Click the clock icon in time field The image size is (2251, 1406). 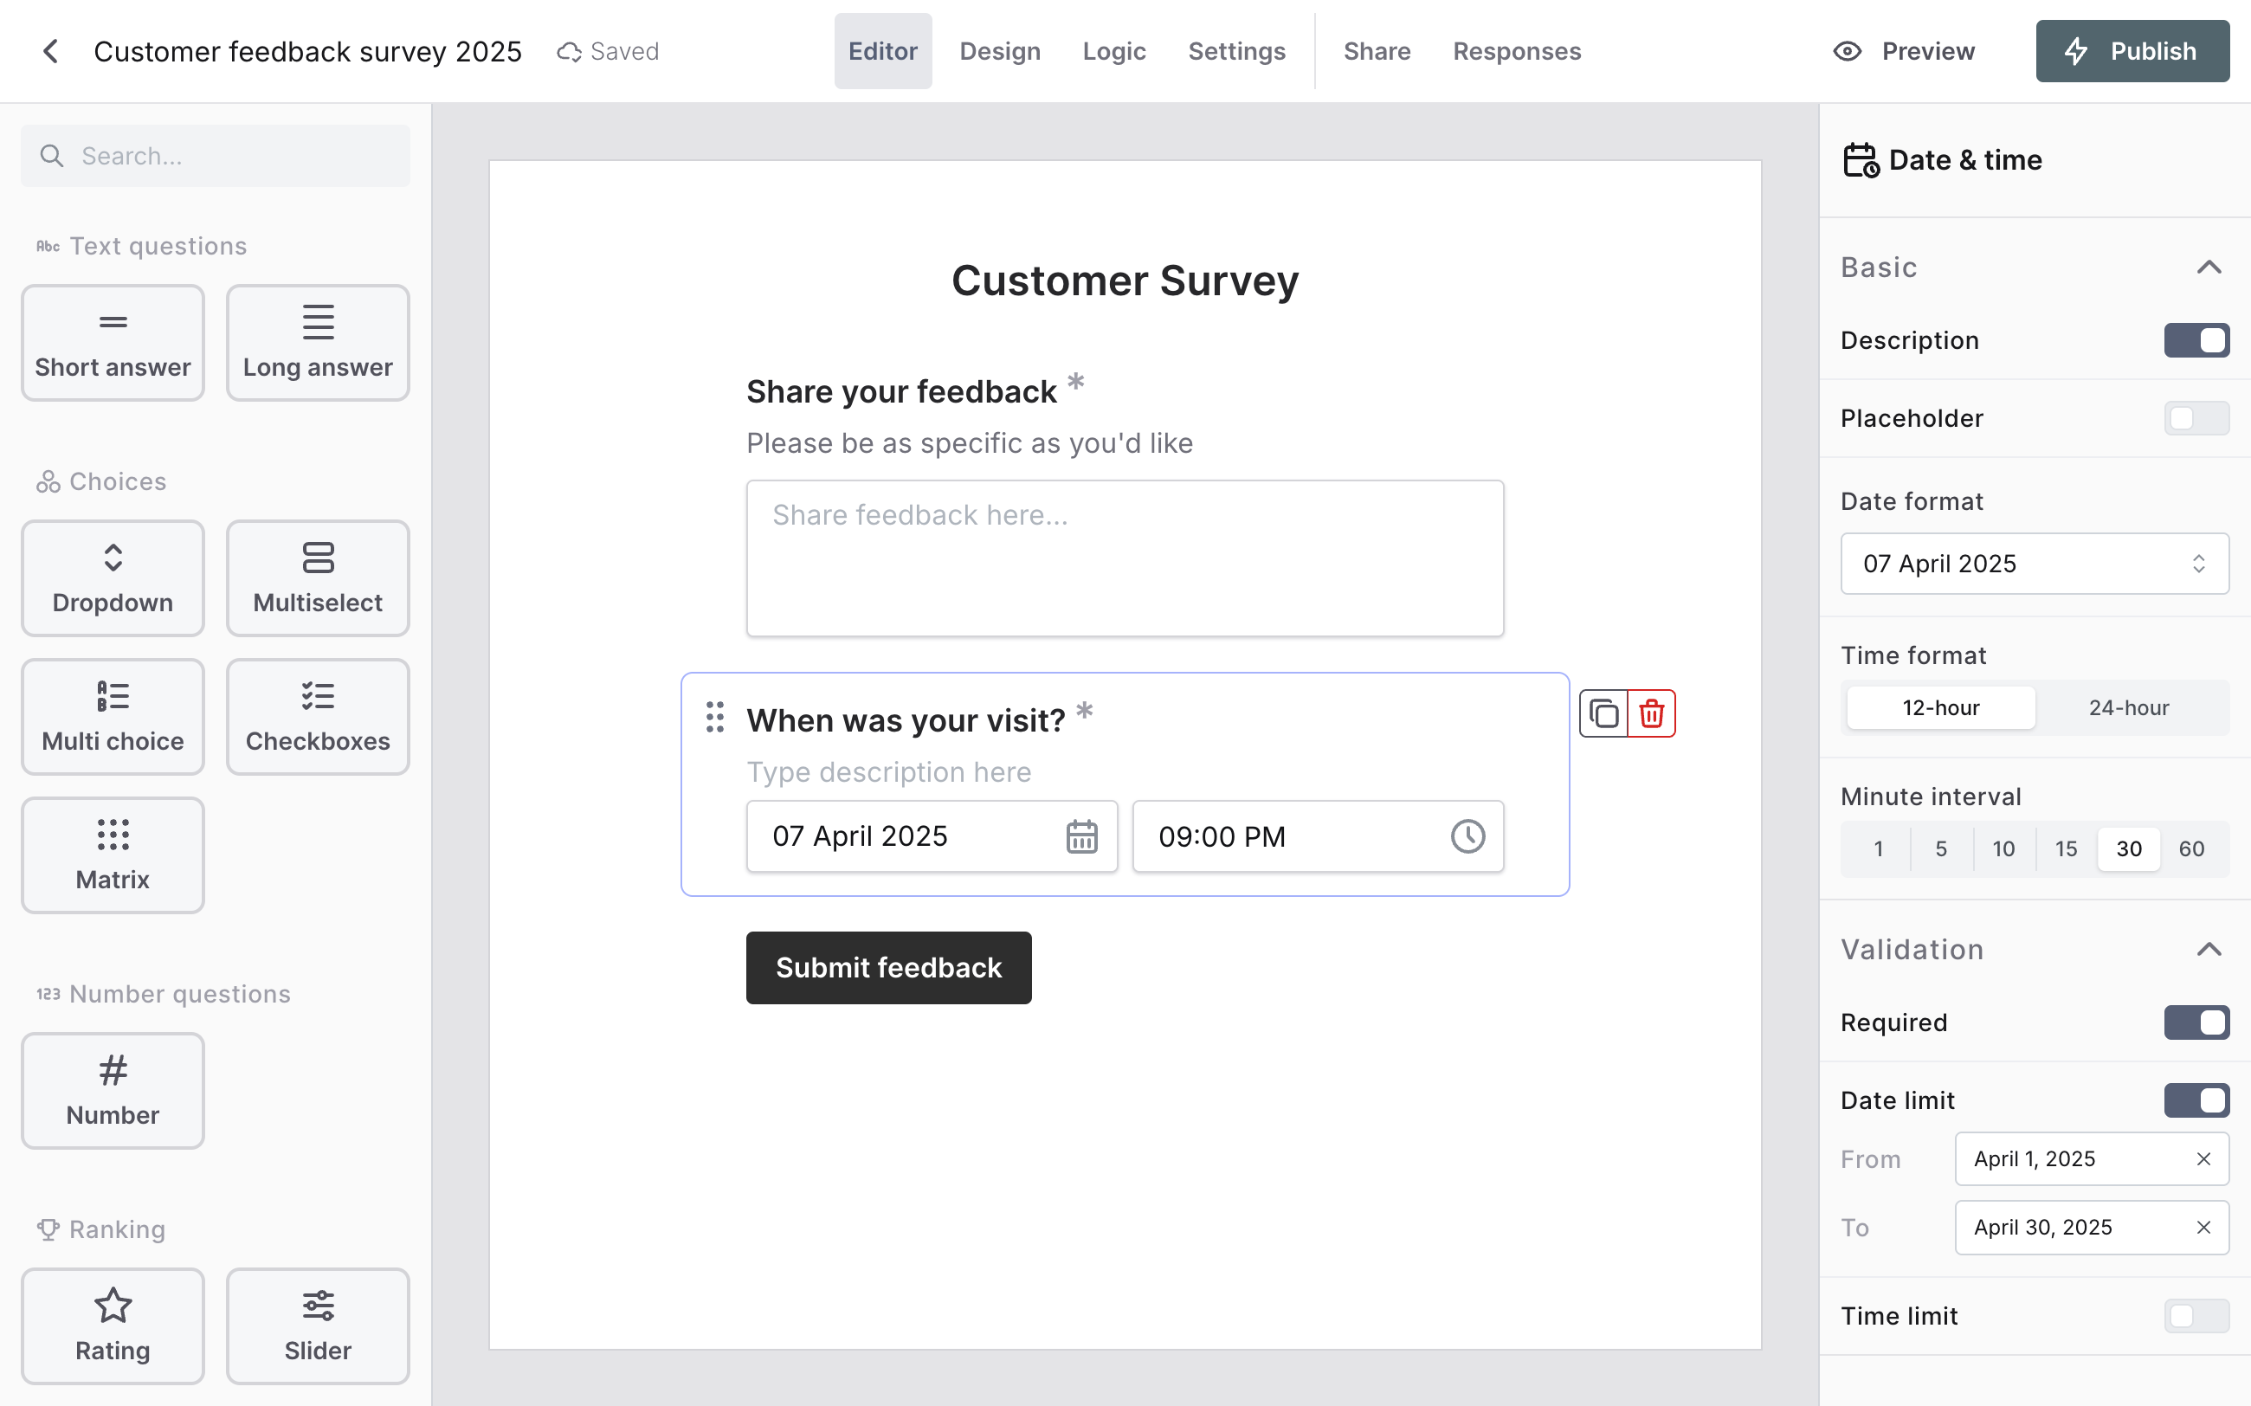coord(1467,836)
